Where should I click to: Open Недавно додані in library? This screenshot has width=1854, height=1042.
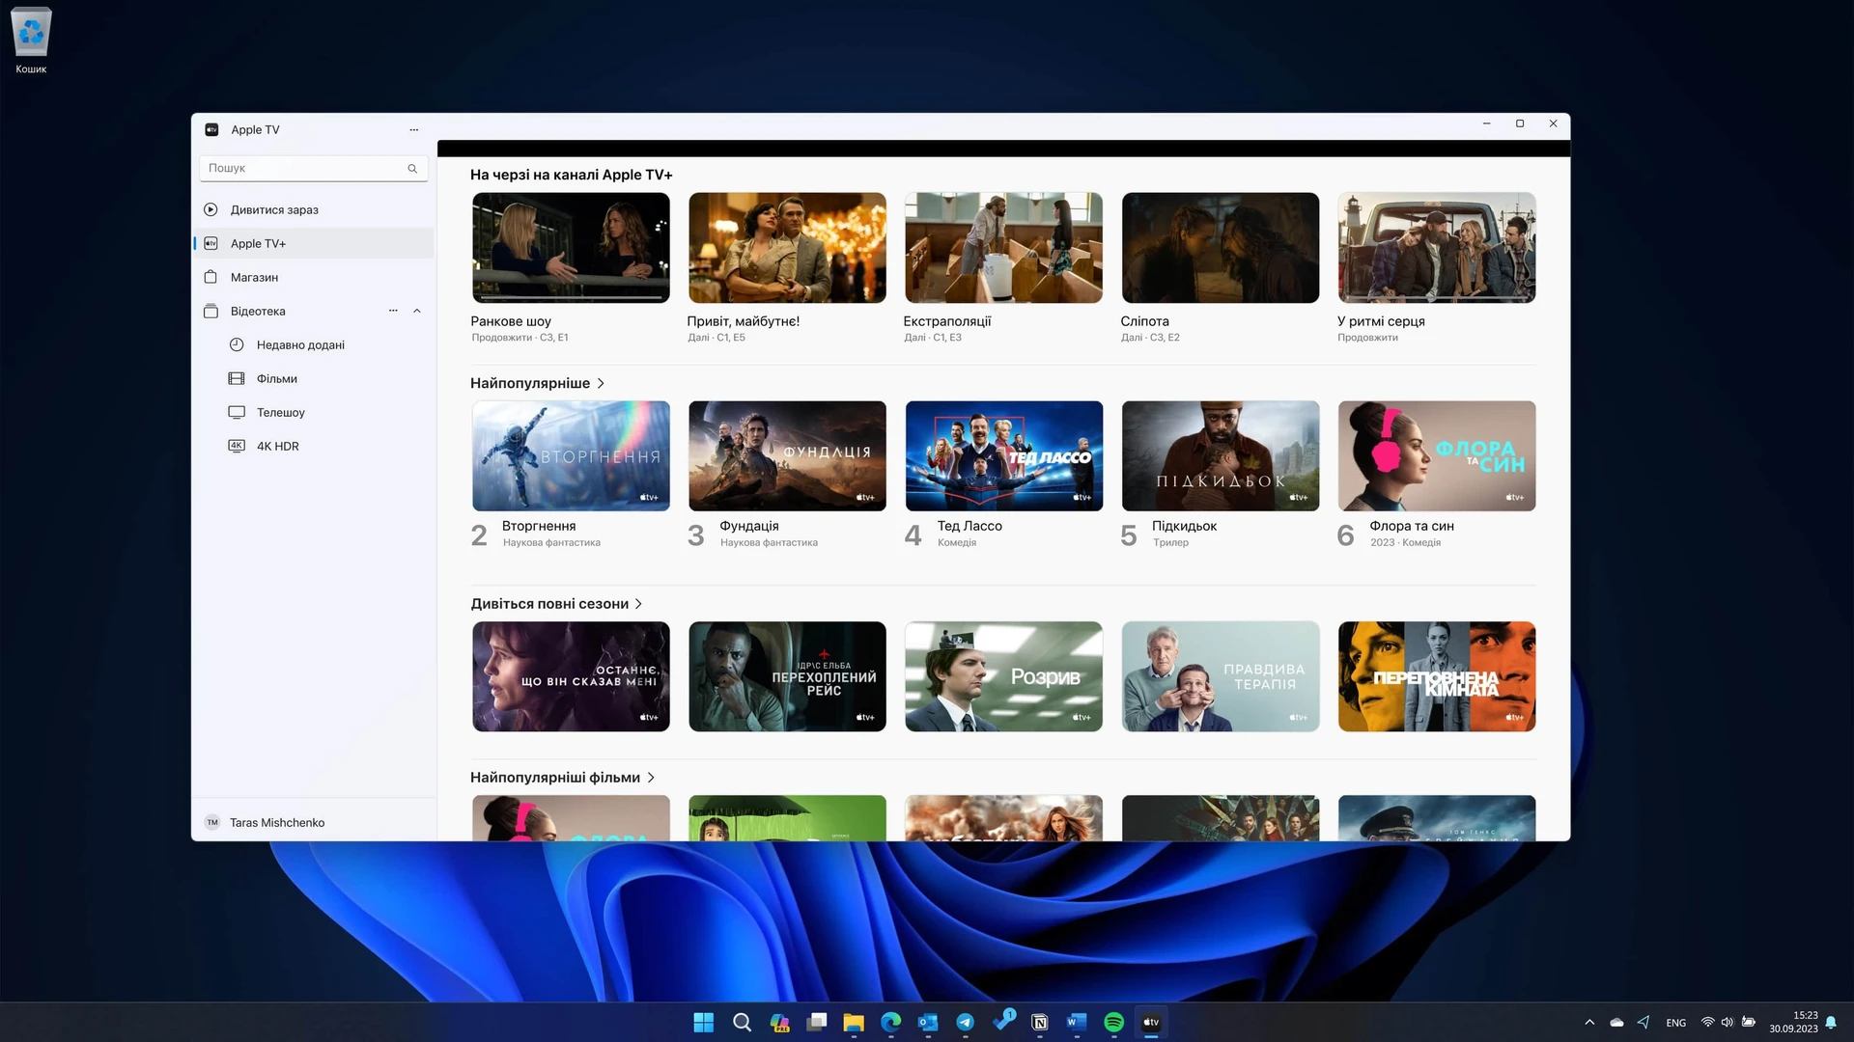click(x=313, y=344)
